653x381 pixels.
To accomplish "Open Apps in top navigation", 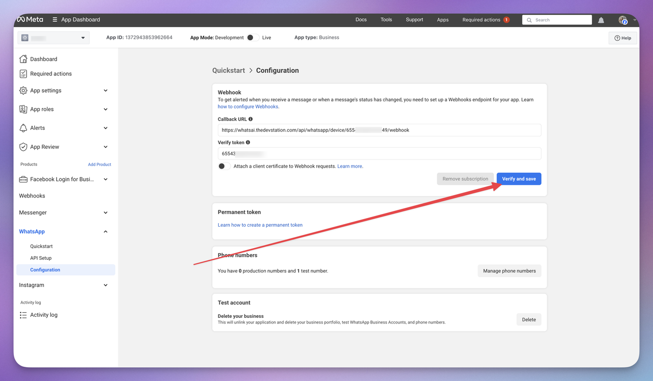I will coord(443,20).
